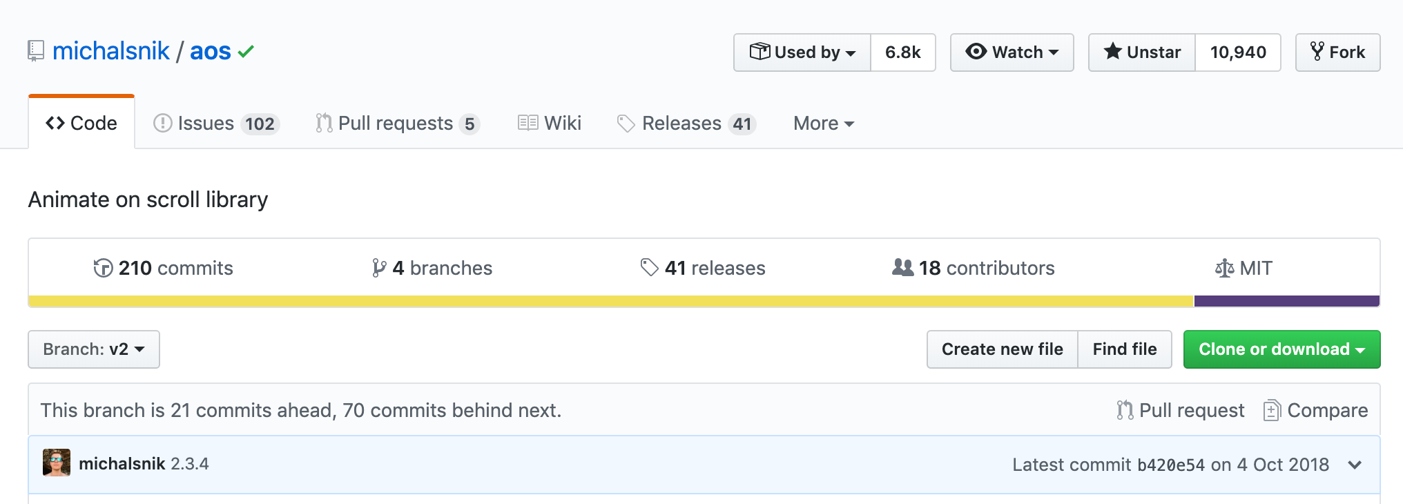Click the pull request icon beside Pull request link
The width and height of the screenshot is (1403, 504).
click(x=1125, y=410)
